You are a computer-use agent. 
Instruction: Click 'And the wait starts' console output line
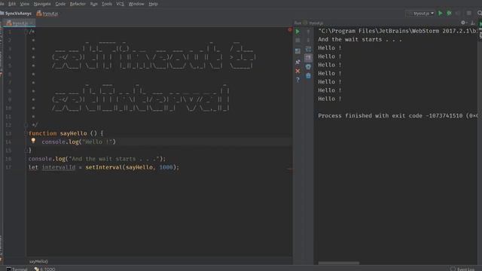(360, 39)
